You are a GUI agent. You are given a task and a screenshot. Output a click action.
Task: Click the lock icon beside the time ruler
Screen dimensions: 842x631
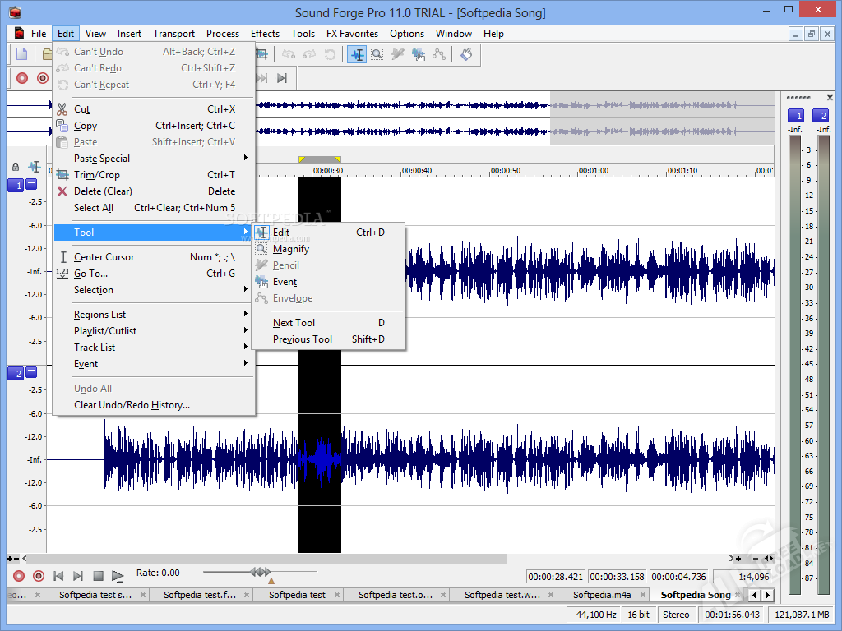tap(15, 167)
